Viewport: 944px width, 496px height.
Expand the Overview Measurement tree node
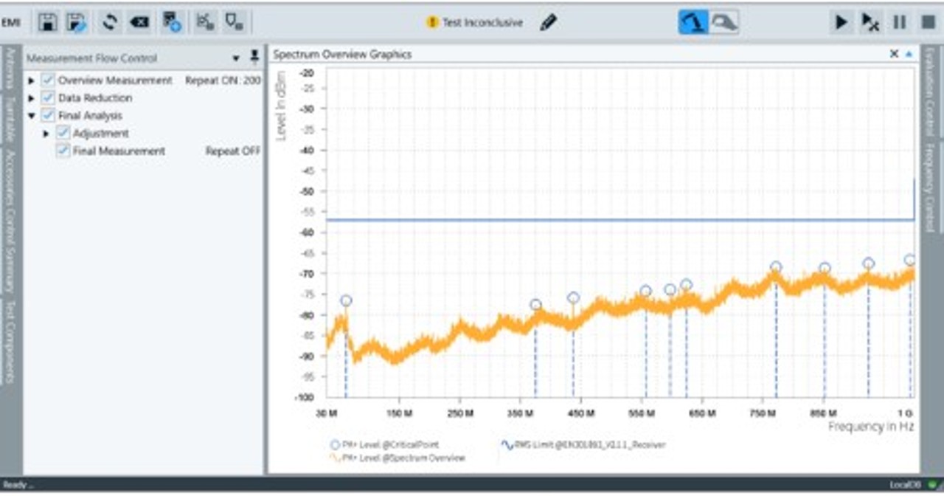(x=31, y=80)
